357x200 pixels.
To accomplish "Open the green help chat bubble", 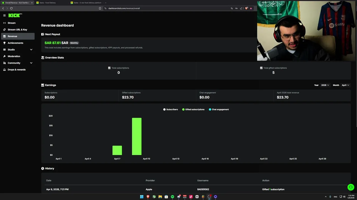I will click(351, 187).
